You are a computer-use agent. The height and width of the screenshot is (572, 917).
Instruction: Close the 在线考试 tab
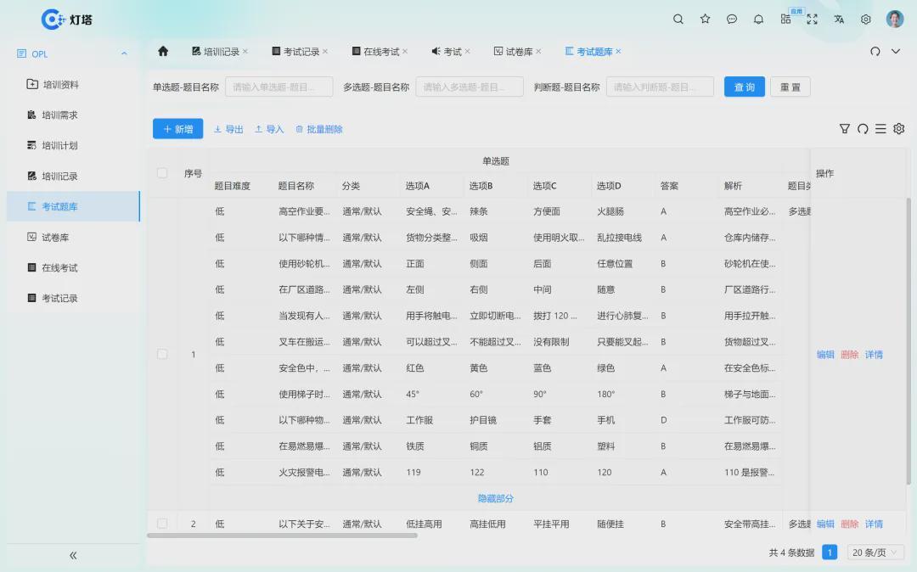click(x=405, y=52)
